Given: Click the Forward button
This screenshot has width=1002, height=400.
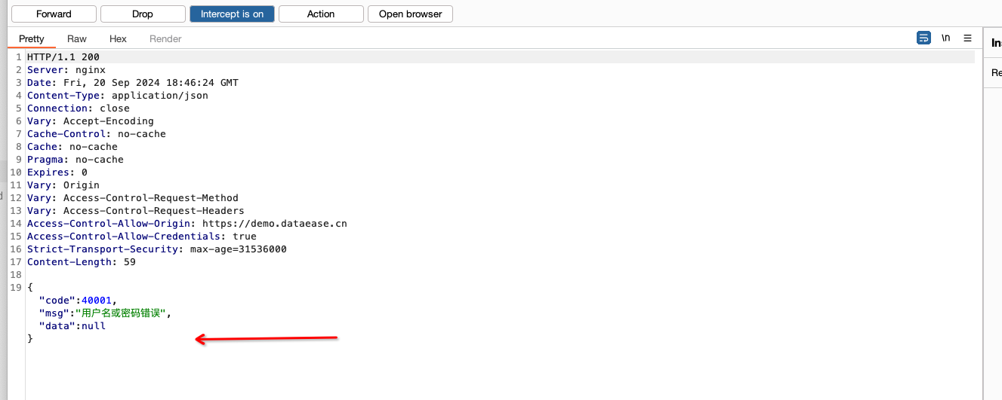Looking at the screenshot, I should click(x=54, y=14).
